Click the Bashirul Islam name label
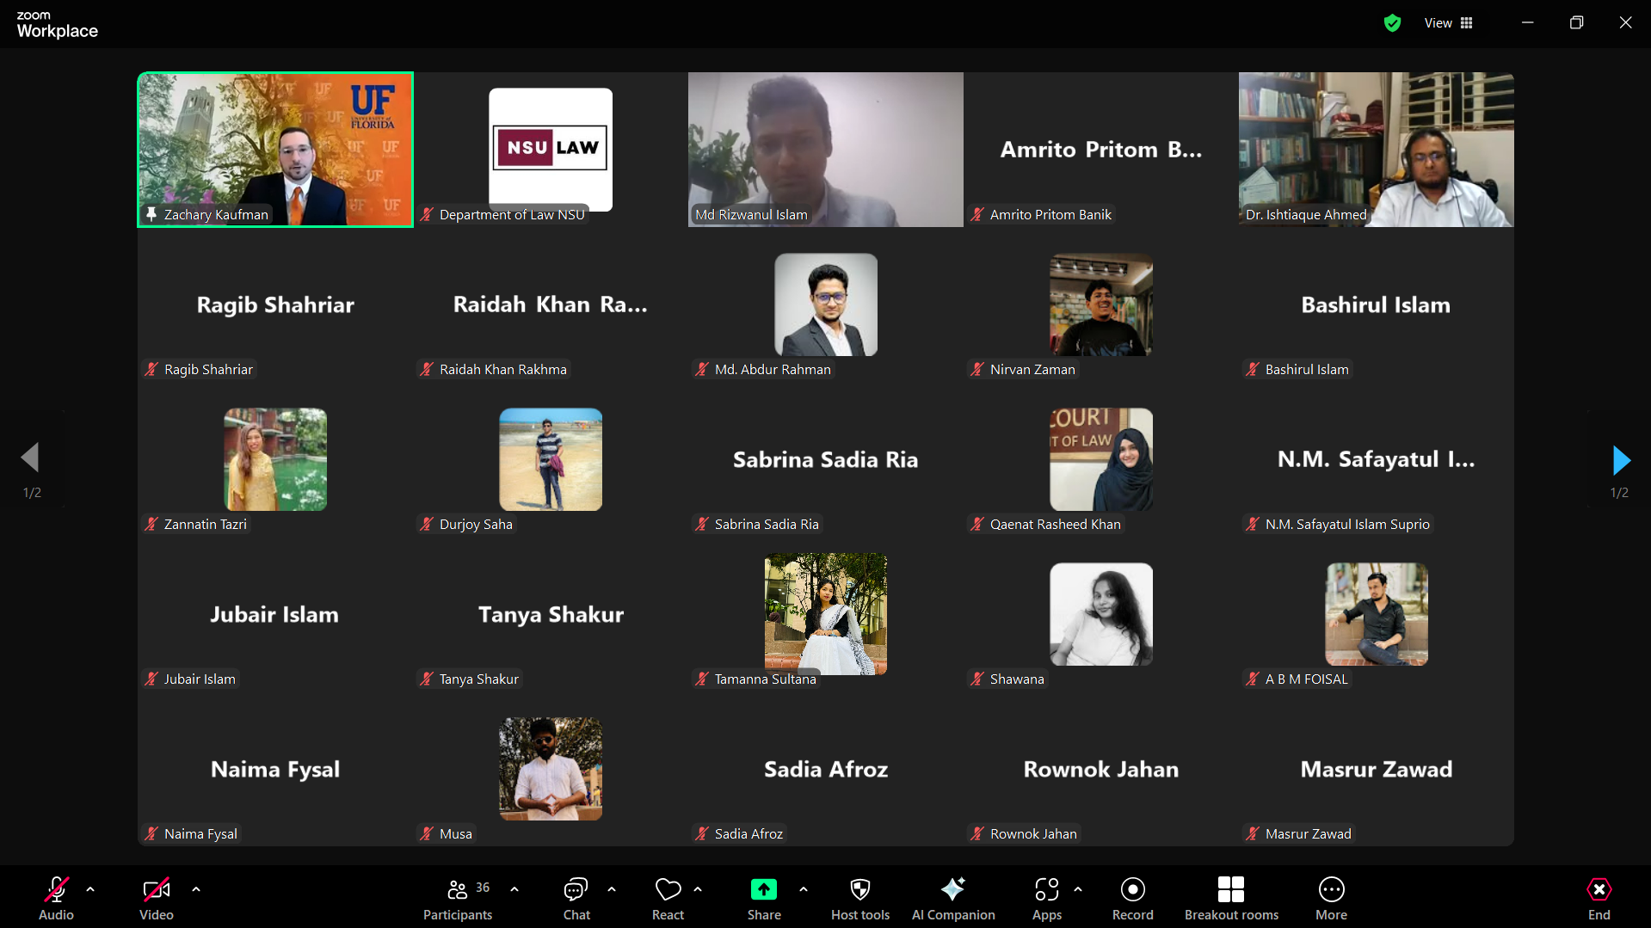 pos(1306,369)
